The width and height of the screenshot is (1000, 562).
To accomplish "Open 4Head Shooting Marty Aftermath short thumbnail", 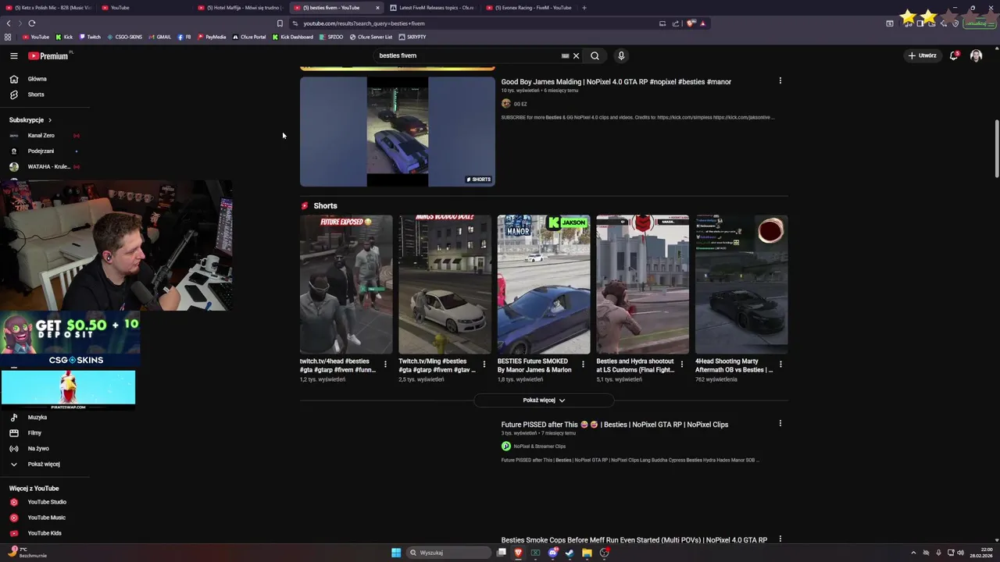I will coord(741,285).
